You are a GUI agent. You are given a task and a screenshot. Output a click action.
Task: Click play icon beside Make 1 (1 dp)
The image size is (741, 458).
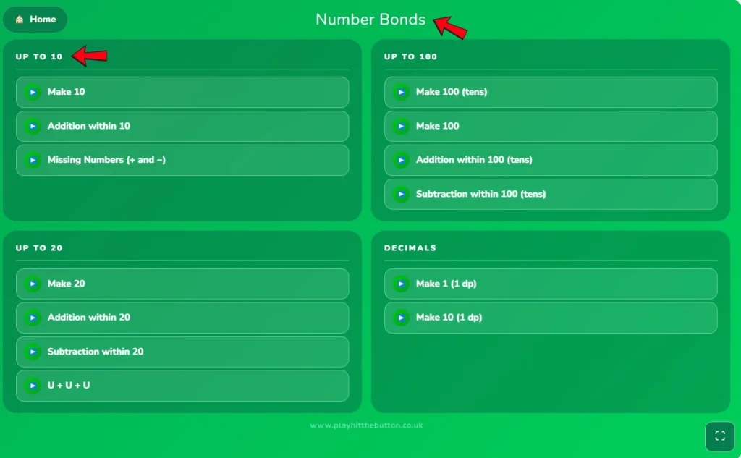(401, 284)
